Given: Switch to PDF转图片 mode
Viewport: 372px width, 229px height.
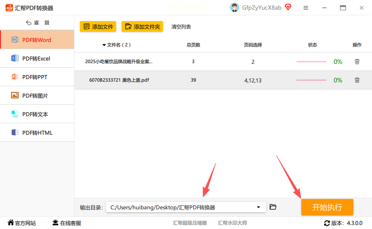Looking at the screenshot, I should tap(37, 95).
